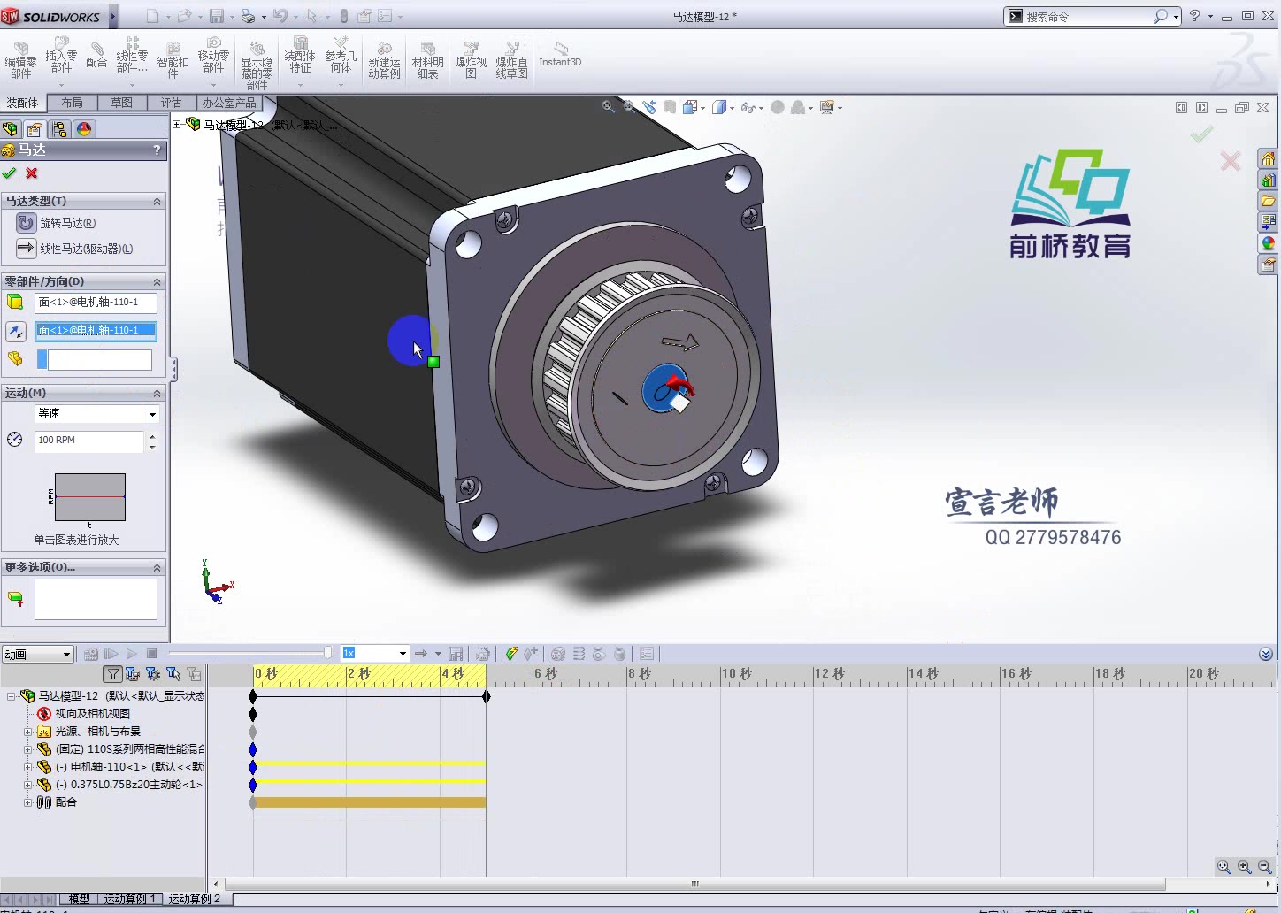Switch to the 办公室产品 tab
This screenshot has height=913, width=1281.
point(229,103)
